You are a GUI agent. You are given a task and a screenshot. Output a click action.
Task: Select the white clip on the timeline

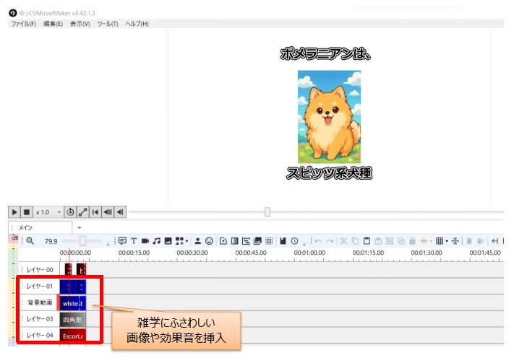coord(73,303)
